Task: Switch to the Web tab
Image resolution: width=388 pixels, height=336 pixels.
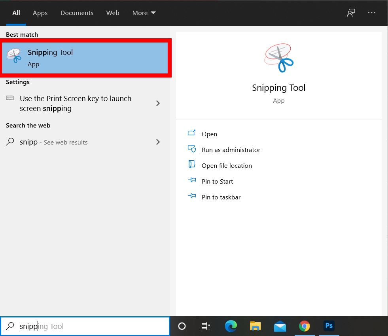Action: (x=113, y=13)
